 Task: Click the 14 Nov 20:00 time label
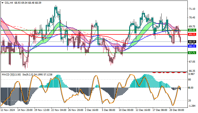point(25,110)
